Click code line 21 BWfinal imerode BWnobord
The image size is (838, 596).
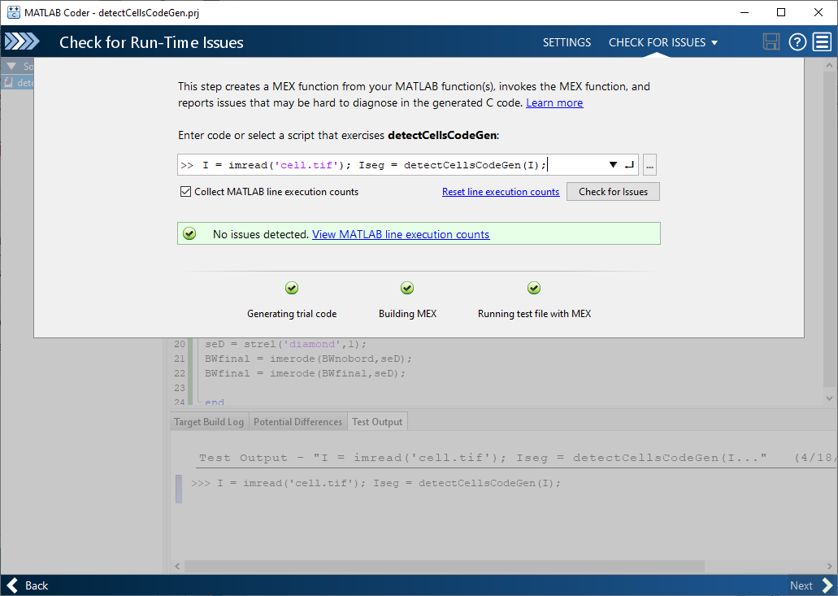coord(308,359)
